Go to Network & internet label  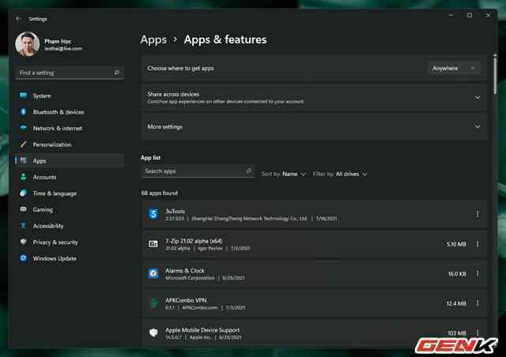click(58, 129)
